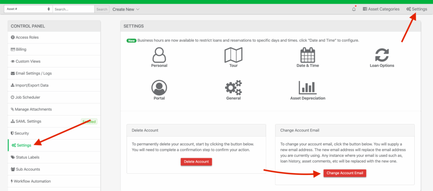The image size is (433, 191).
Task: Open Job Scheduler
Action: (x=54, y=97)
